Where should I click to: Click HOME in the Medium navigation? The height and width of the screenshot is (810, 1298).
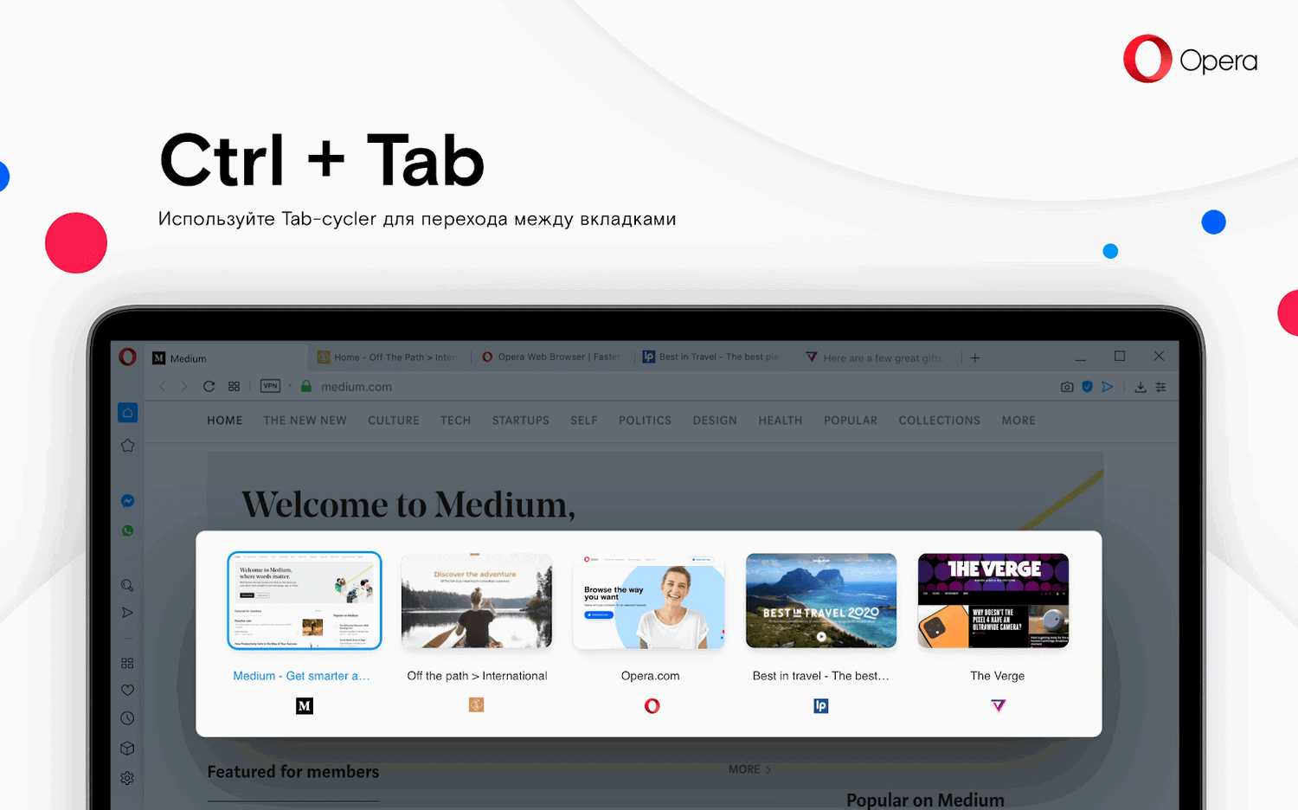coord(225,421)
